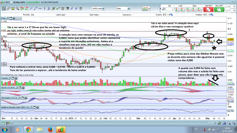The width and height of the screenshot is (237, 133).
Task: Open the indicator chart style dropdown arrow
Action: pos(149,9)
